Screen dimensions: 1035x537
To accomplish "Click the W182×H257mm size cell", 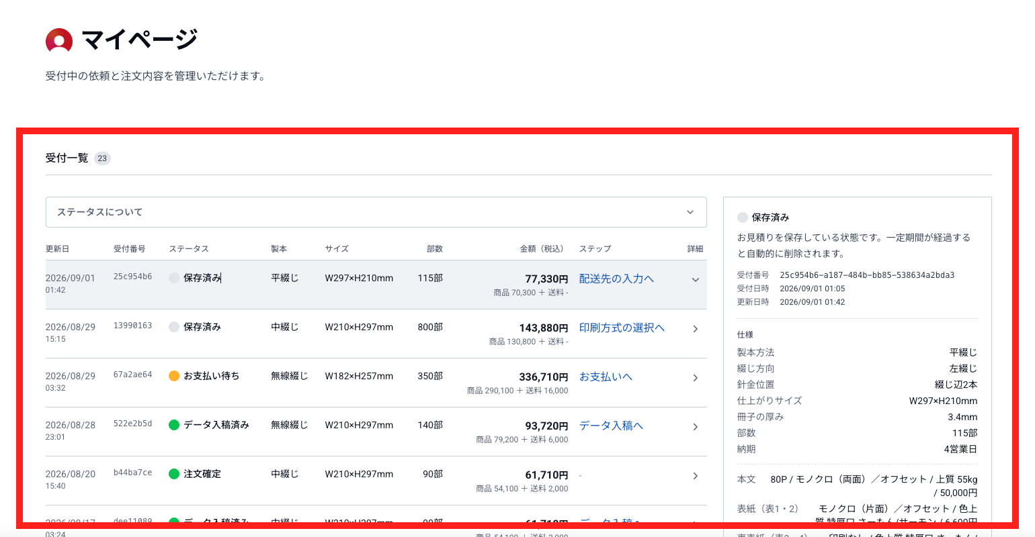I will coord(359,376).
